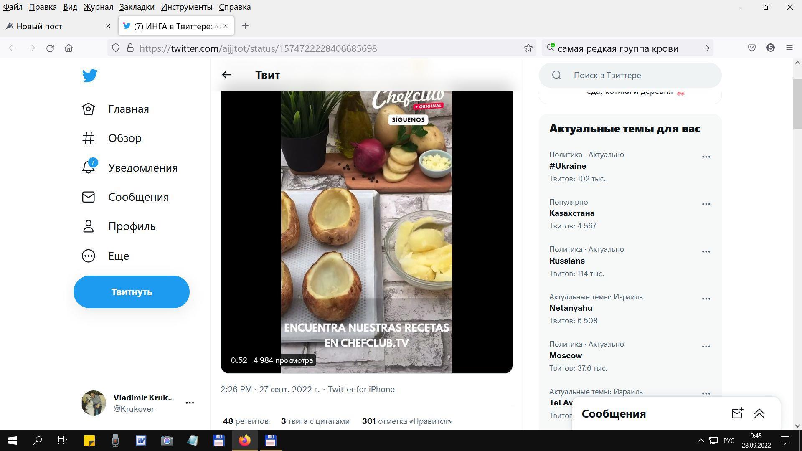This screenshot has height=451, width=802.
Task: Click the Поиск в Твиттере search field
Action: click(630, 75)
